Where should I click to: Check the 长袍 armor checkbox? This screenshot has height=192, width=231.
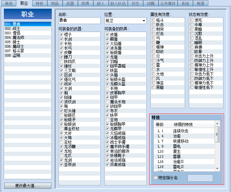point(107,88)
